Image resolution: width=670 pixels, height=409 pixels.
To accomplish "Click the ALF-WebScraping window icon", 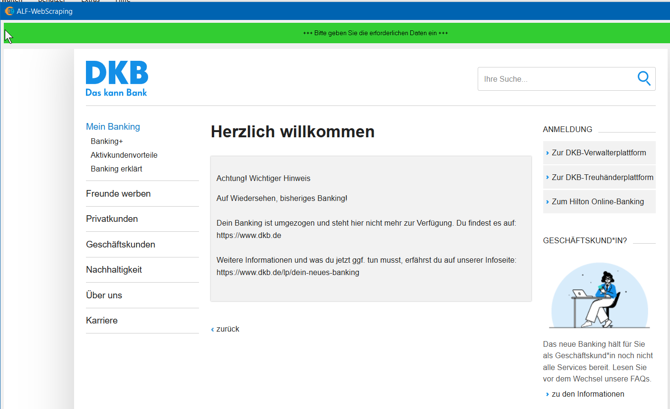I will 9,11.
